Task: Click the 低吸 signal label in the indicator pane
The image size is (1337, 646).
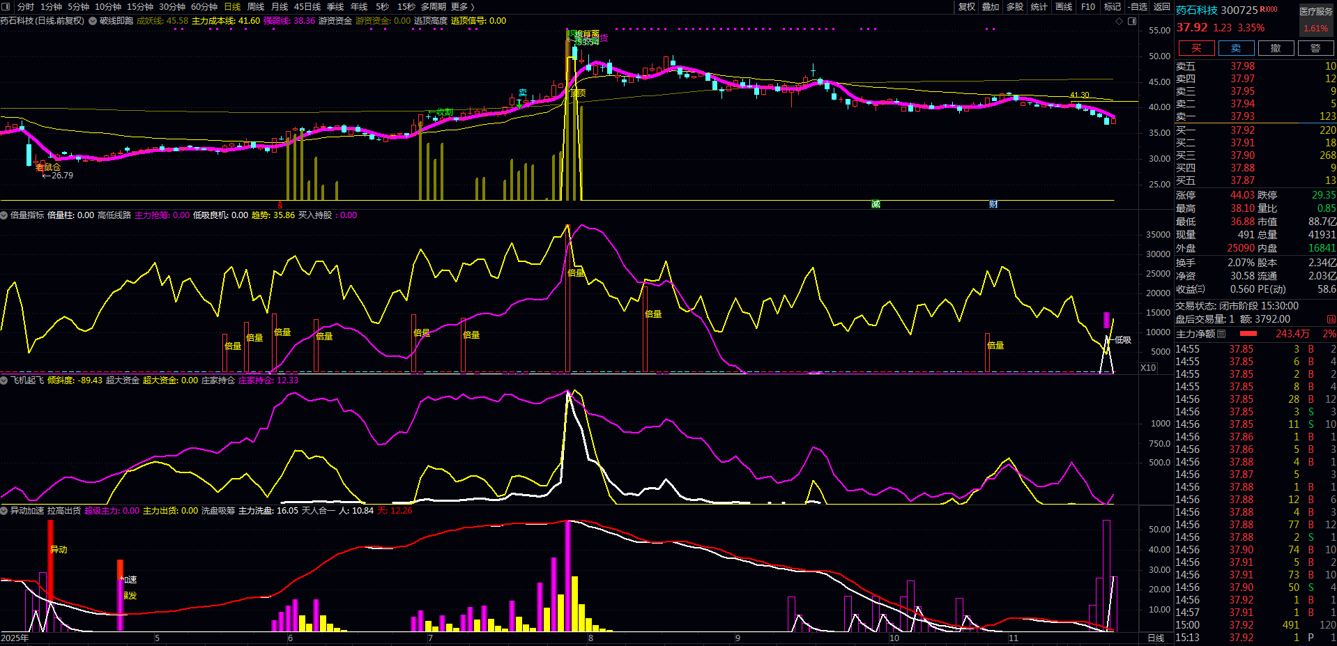Action: click(1123, 340)
